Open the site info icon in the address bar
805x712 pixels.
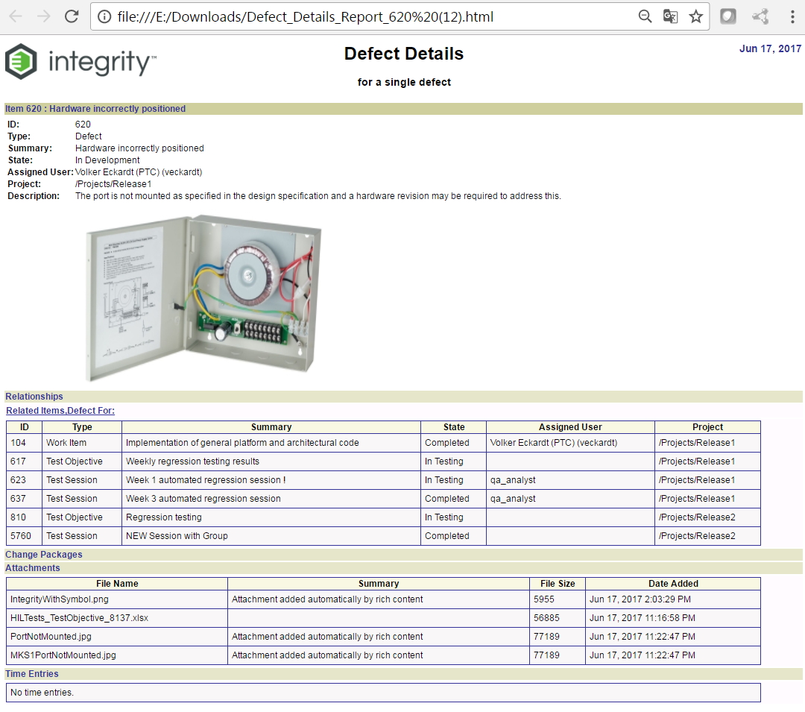pos(104,17)
